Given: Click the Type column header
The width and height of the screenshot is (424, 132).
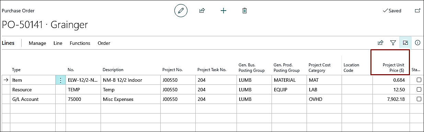Looking at the screenshot, I should point(16,70).
